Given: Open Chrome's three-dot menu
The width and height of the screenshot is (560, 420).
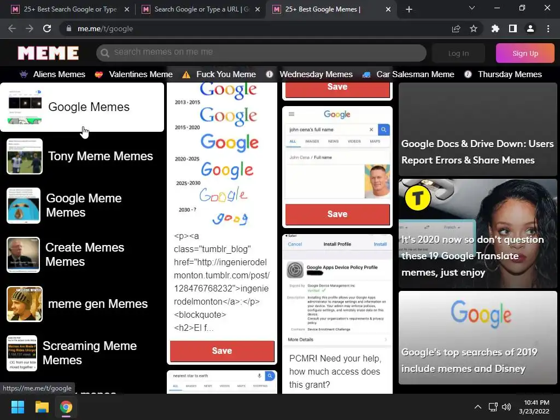Looking at the screenshot, I should [x=548, y=28].
